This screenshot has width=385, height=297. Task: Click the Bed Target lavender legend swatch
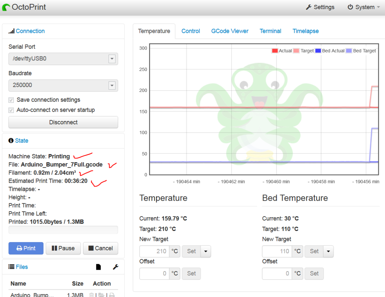click(349, 51)
